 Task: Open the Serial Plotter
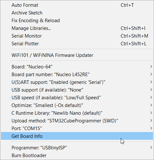coord(77,44)
